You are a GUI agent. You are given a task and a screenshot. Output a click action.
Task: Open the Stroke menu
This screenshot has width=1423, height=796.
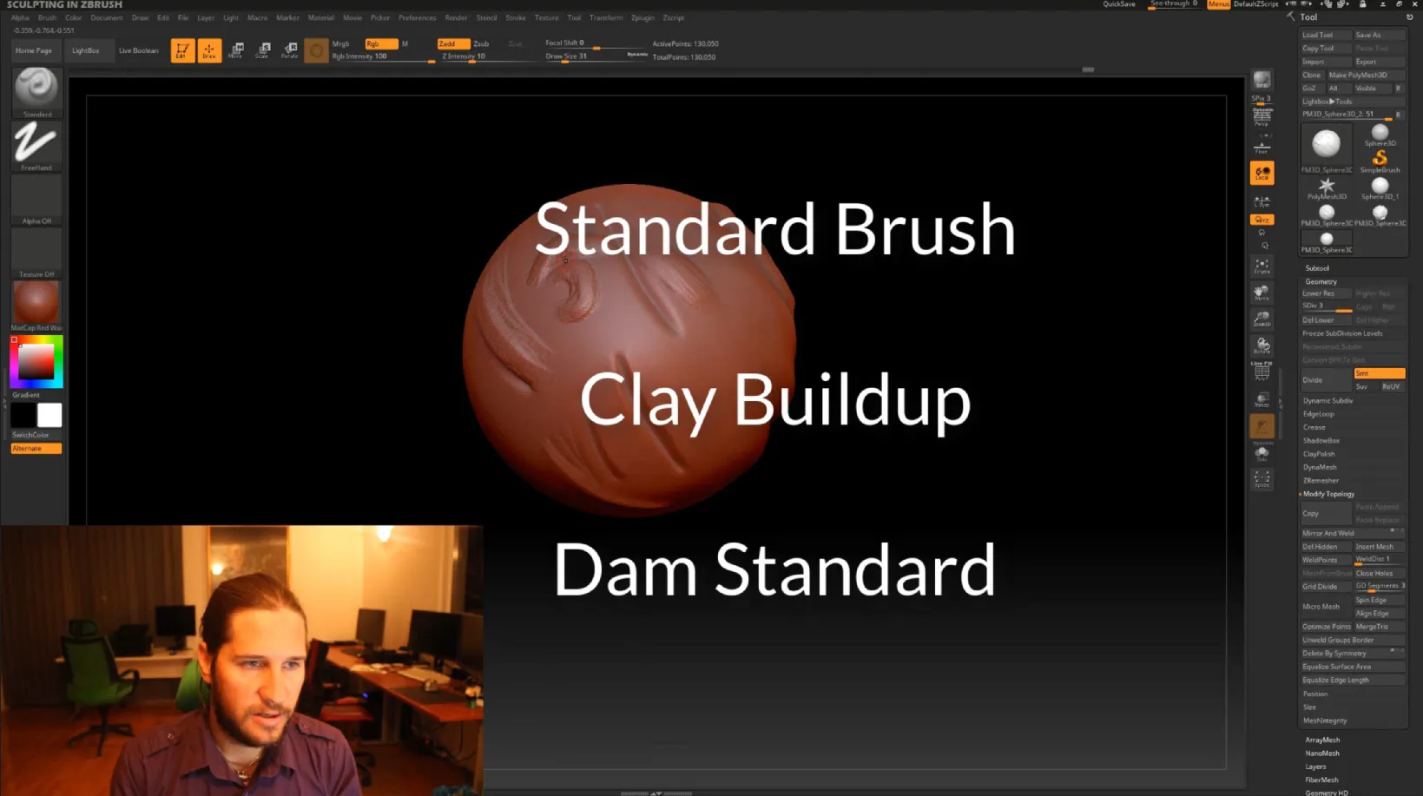pyautogui.click(x=516, y=17)
